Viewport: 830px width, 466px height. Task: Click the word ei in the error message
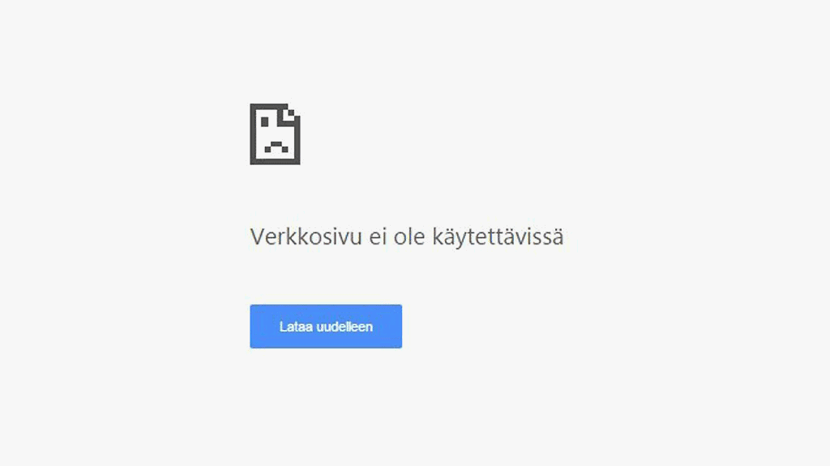coord(378,236)
